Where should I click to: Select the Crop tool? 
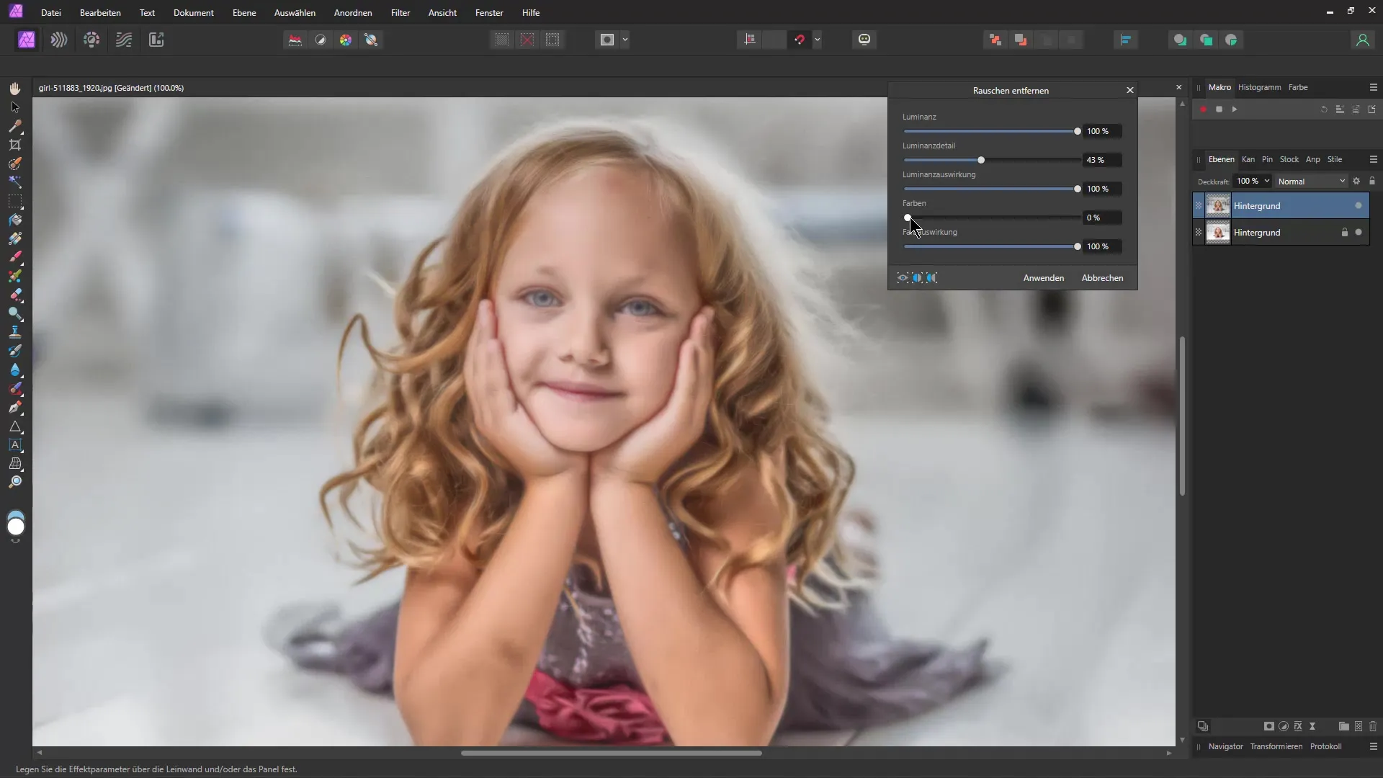[x=15, y=145]
